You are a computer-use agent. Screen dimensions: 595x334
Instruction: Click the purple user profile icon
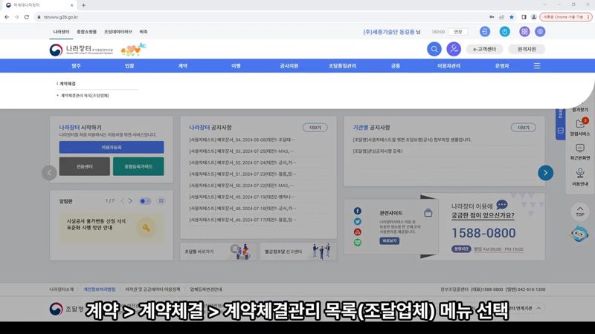coord(454,49)
